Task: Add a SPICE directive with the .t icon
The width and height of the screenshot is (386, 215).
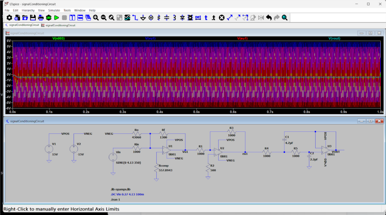Action: pos(214,18)
